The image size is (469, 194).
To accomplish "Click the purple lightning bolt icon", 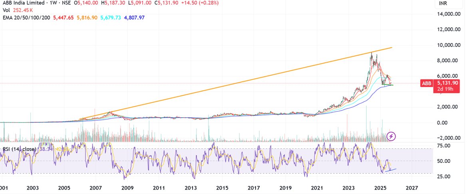I will (391, 137).
